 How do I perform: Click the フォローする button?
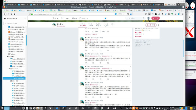151,25
